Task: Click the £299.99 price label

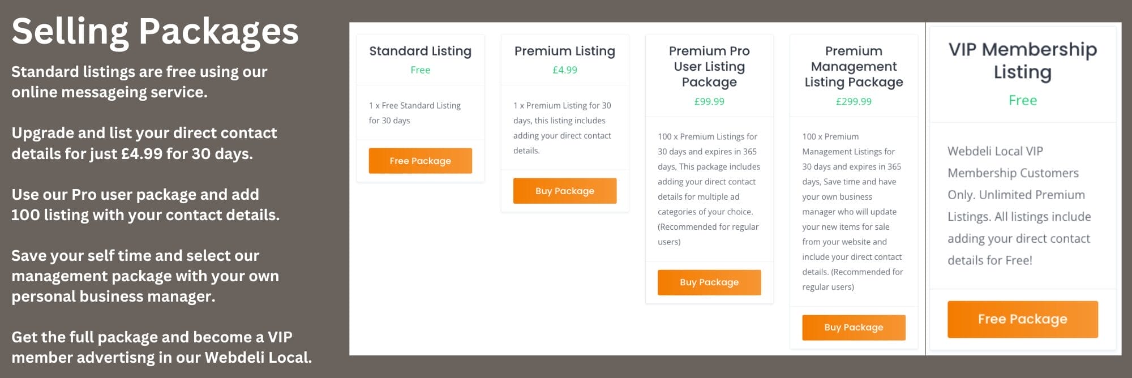Action: coord(854,101)
